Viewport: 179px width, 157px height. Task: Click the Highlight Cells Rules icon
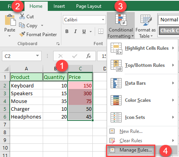pyautogui.click(x=116, y=48)
